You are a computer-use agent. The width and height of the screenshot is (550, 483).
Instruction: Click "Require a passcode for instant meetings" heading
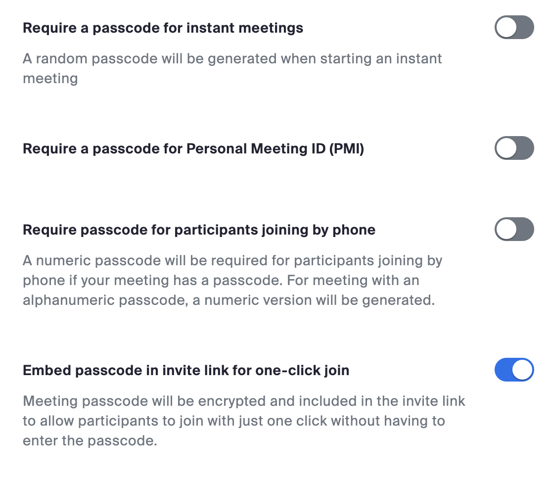tap(163, 28)
